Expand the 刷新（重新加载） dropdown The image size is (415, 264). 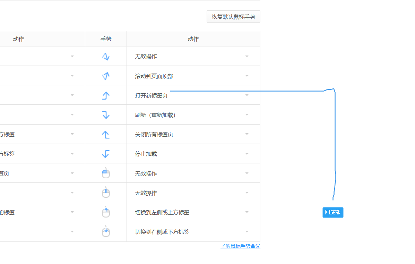pos(193,115)
